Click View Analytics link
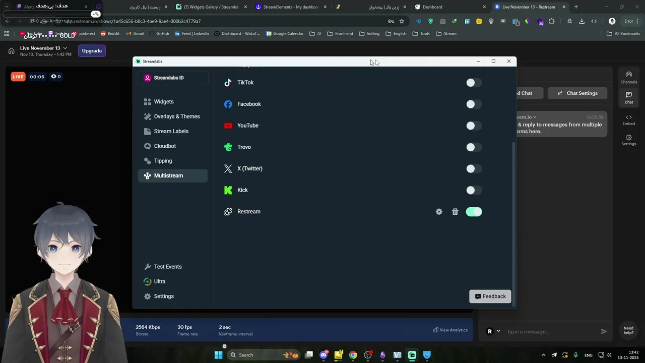The image size is (645, 363). point(450,330)
